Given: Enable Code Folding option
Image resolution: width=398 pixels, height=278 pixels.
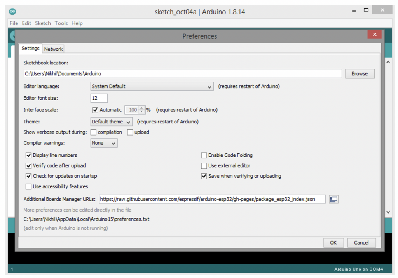Looking at the screenshot, I should pyautogui.click(x=204, y=155).
